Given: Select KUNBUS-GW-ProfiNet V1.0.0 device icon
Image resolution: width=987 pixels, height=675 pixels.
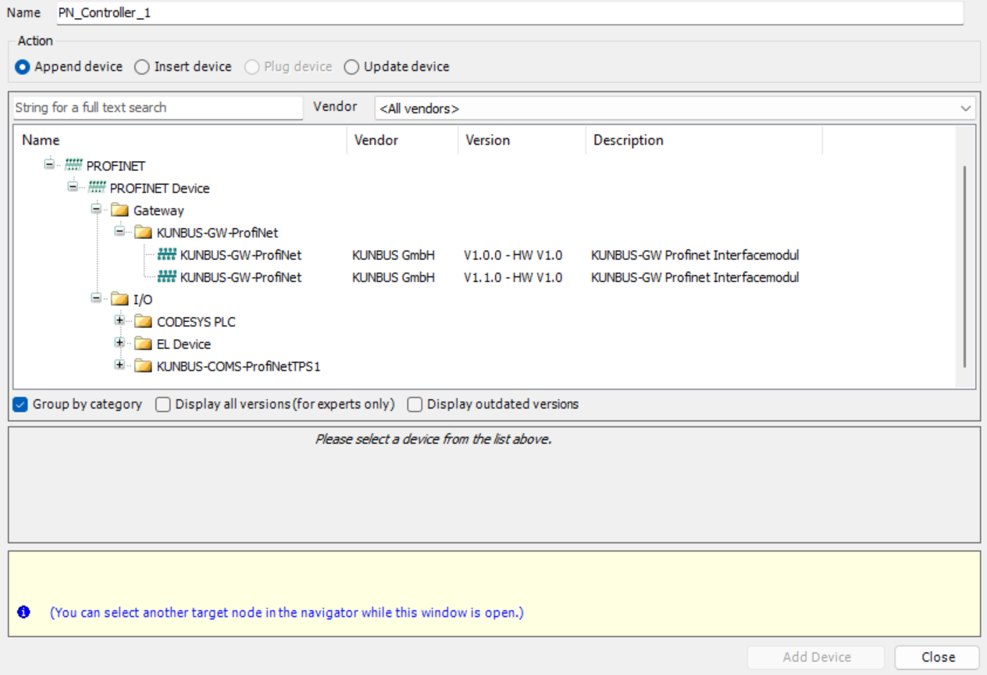Looking at the screenshot, I should [167, 255].
